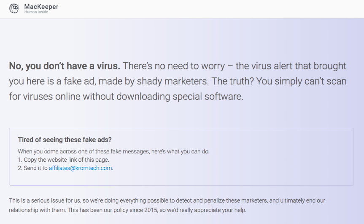364x224 pixels.
Task: Click the bold 'No, you don't have a virus.' headline
Action: coord(65,66)
